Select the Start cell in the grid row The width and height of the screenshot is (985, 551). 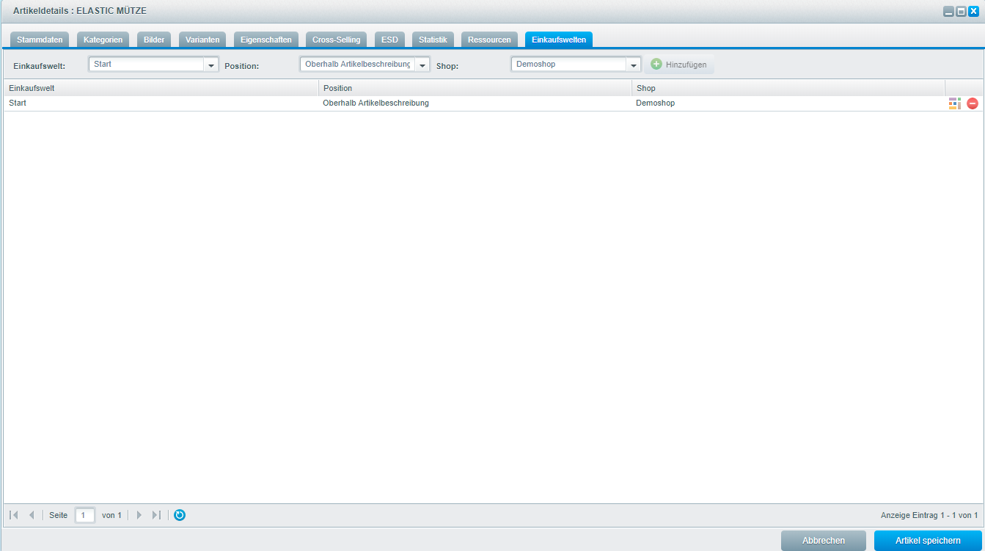click(161, 103)
